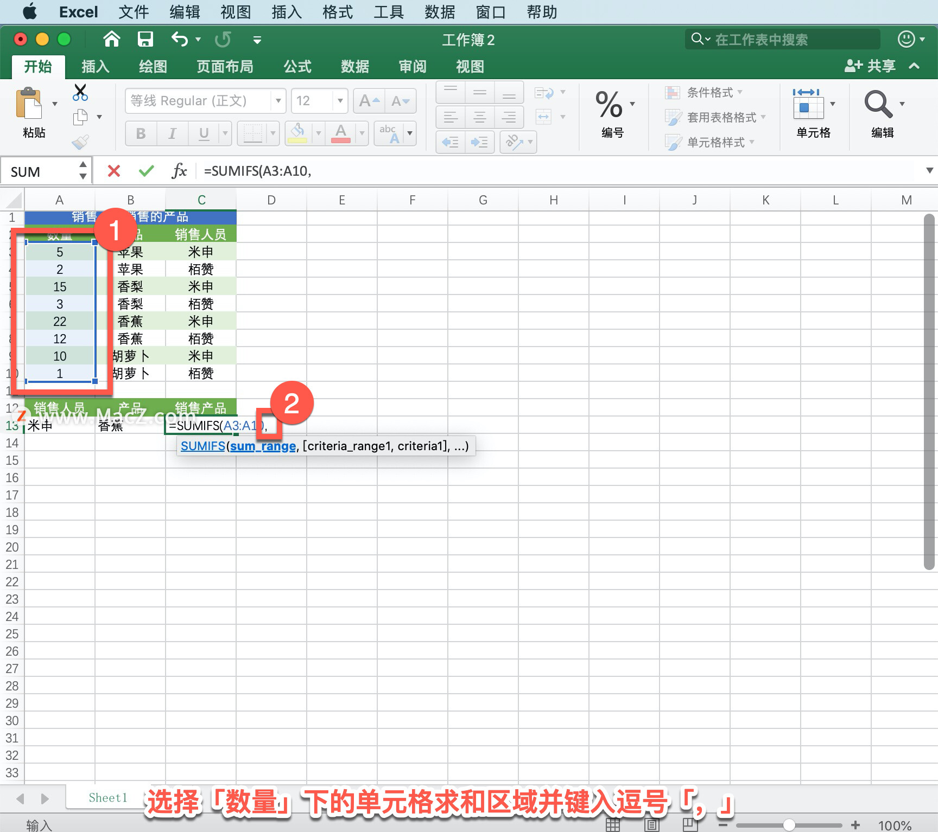The image size is (938, 832).
Task: Expand the borders dropdown arrow
Action: (273, 133)
